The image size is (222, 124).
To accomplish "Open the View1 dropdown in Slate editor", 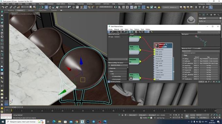I will point(208,32).
